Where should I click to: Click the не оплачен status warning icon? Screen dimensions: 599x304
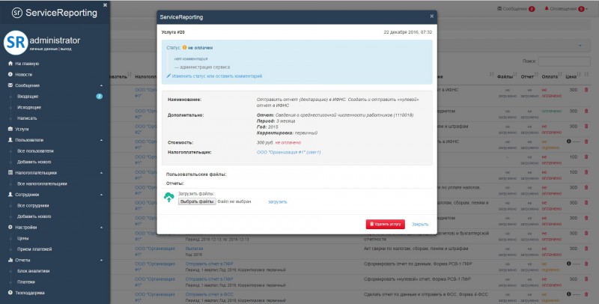pyautogui.click(x=184, y=48)
